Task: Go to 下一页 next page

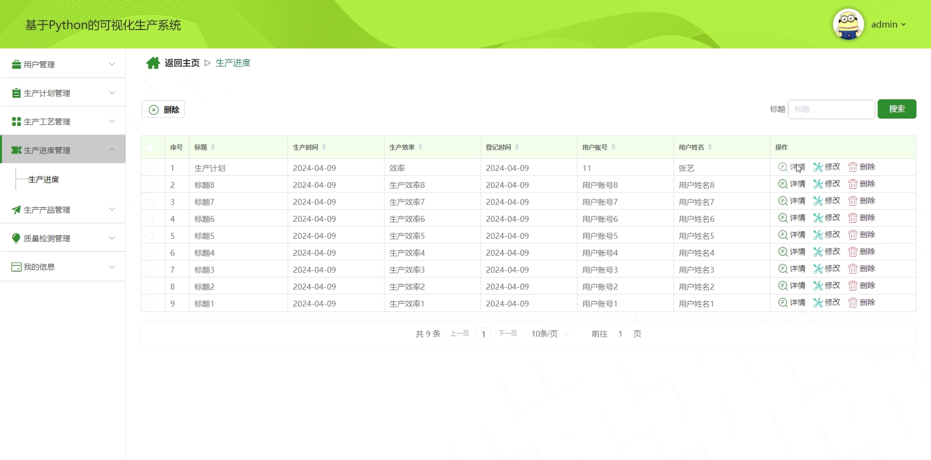Action: tap(507, 333)
